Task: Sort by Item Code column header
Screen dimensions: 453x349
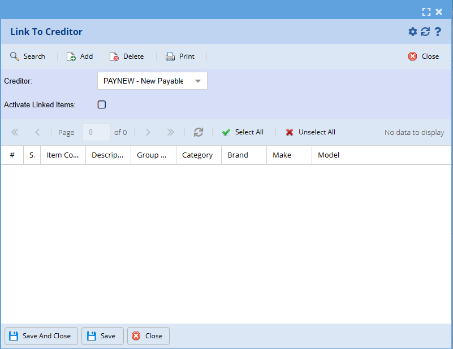Action: pos(63,155)
